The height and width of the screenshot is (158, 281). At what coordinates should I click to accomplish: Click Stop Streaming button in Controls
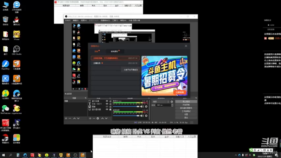coord(186,101)
